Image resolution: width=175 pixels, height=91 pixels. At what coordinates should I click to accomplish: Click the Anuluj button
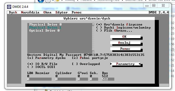125,43
